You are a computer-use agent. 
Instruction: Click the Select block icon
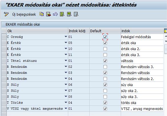point(69,14)
